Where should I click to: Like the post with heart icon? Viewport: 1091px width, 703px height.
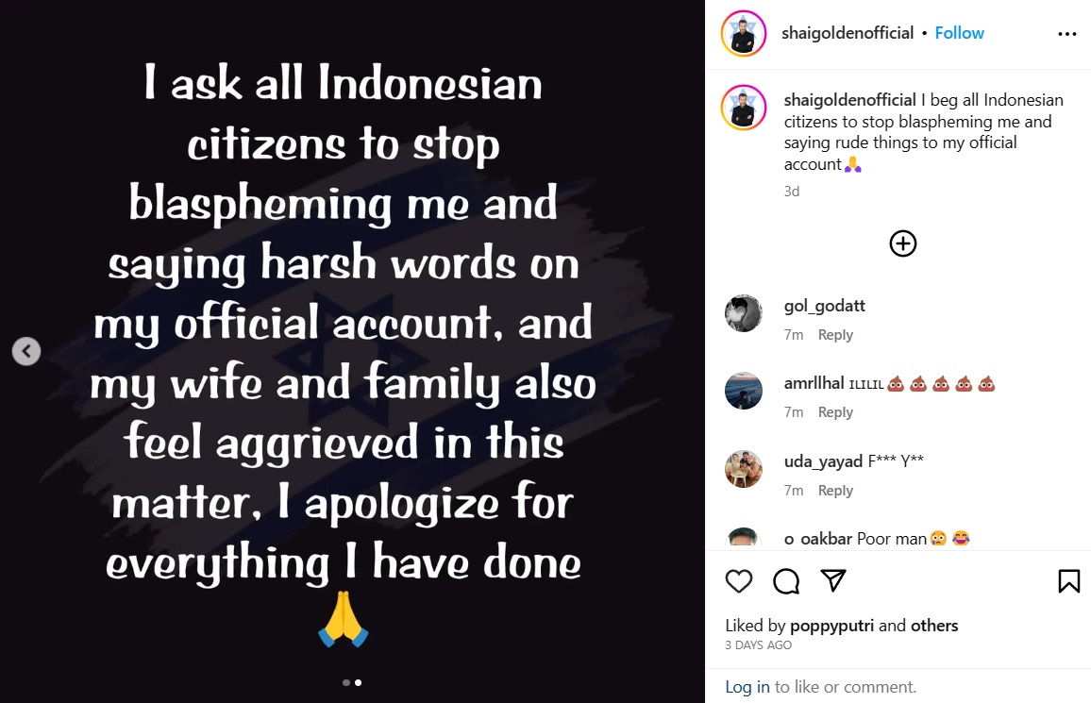(738, 580)
